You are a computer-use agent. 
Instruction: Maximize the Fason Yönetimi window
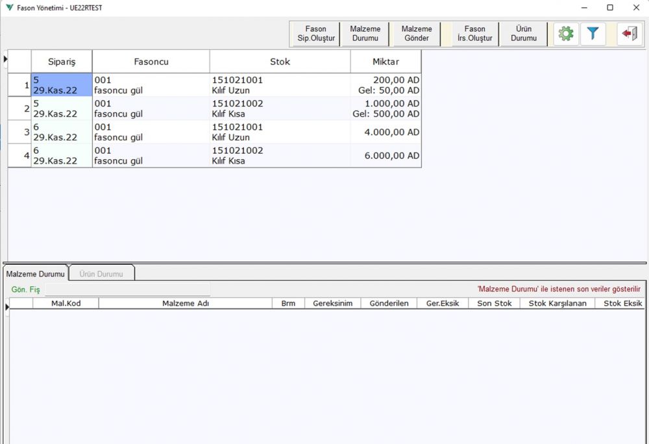point(610,8)
